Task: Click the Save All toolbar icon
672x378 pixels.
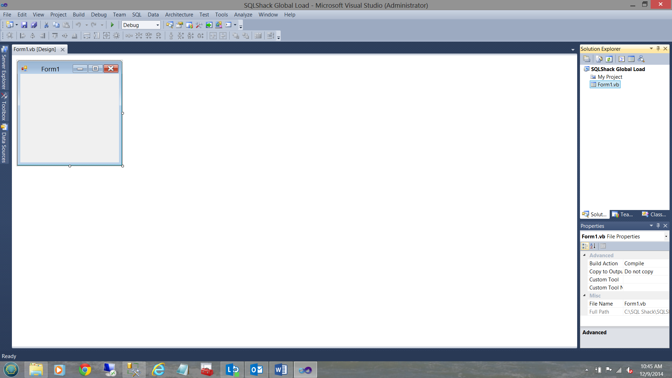Action: 34,25
